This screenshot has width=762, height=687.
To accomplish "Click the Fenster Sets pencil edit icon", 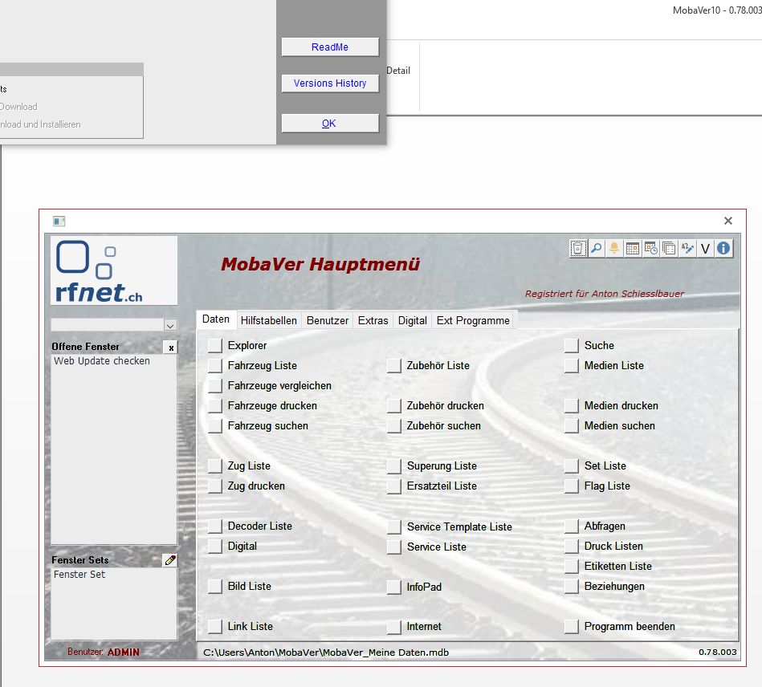I will pos(170,560).
